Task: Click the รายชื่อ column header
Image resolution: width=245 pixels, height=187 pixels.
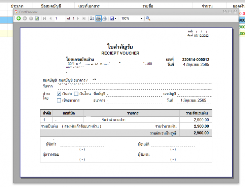Action: pyautogui.click(x=148, y=6)
